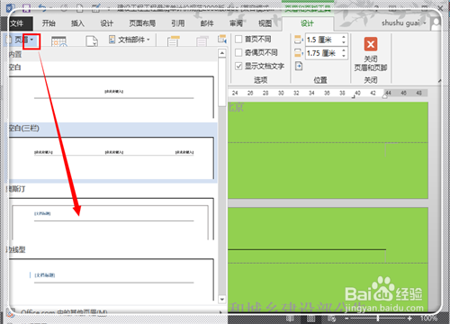Switch to the 开始 tab
450x324 pixels.
[x=49, y=23]
